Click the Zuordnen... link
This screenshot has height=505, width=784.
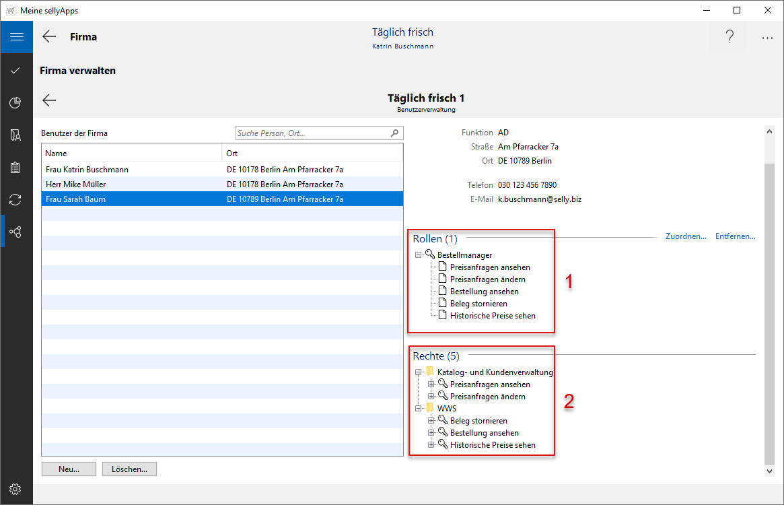pos(686,236)
